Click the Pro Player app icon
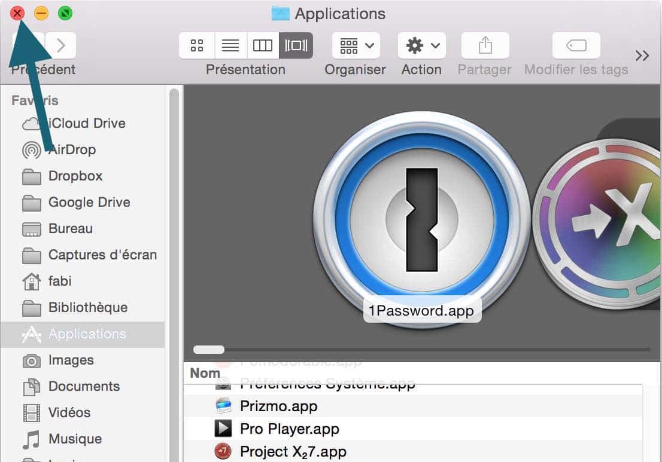This screenshot has width=662, height=462. [x=223, y=429]
